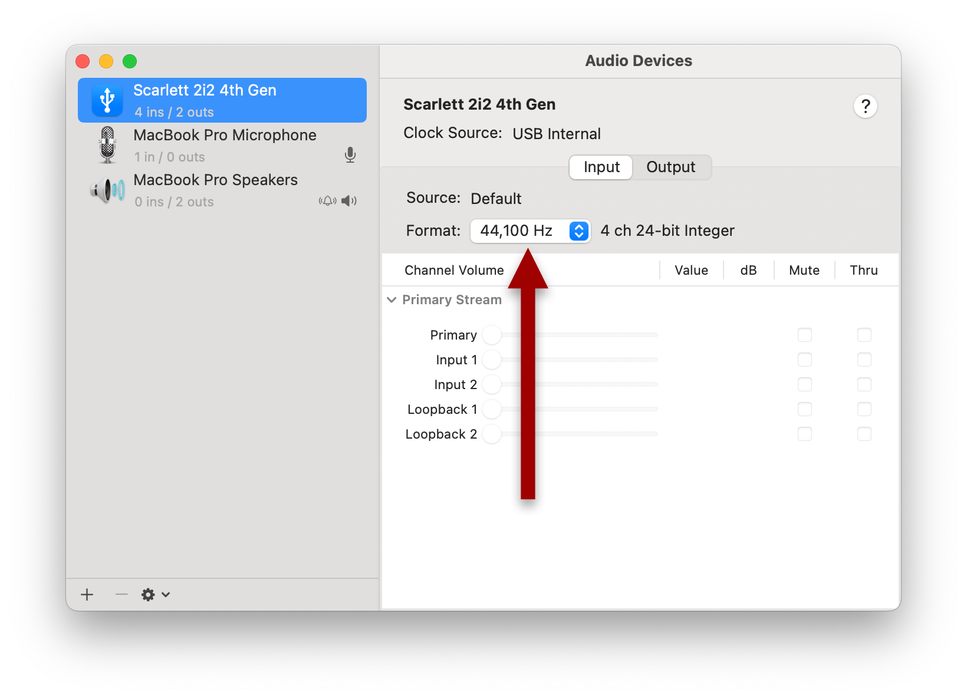Click the alert sound output indicator icon
This screenshot has width=967, height=698.
click(327, 201)
